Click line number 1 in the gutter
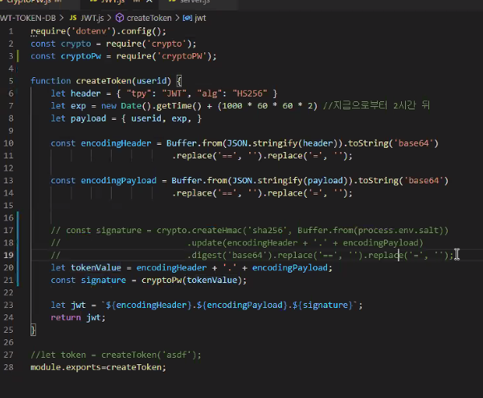The width and height of the screenshot is (483, 398). coord(11,31)
